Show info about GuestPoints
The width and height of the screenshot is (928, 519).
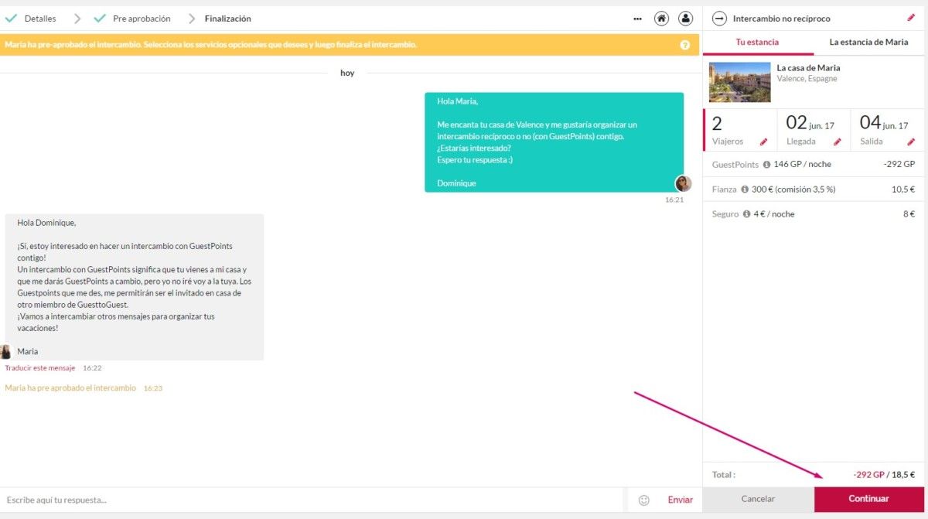pos(766,165)
